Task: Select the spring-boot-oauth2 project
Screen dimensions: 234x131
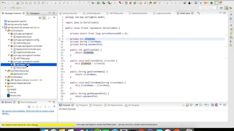Action: (17, 21)
